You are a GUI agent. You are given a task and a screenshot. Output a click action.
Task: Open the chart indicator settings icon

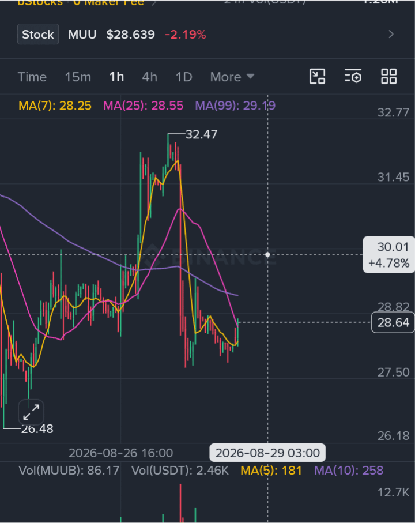coord(353,77)
